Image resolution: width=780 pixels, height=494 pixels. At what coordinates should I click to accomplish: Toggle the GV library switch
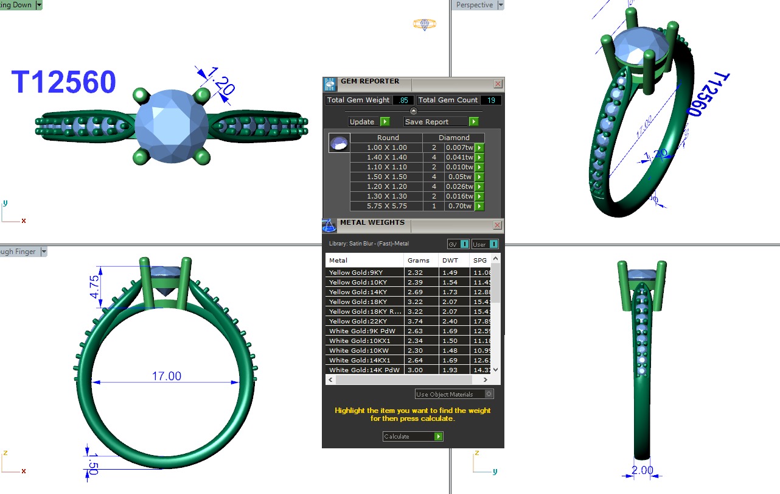[x=464, y=244]
